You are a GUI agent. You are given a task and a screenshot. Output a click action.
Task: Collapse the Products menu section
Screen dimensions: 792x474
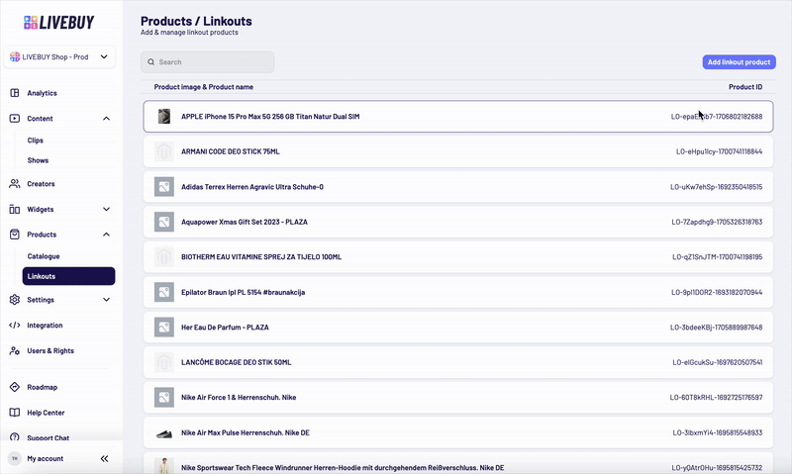click(x=106, y=236)
